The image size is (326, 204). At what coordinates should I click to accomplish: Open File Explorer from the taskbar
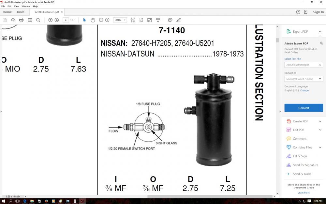pos(32,201)
